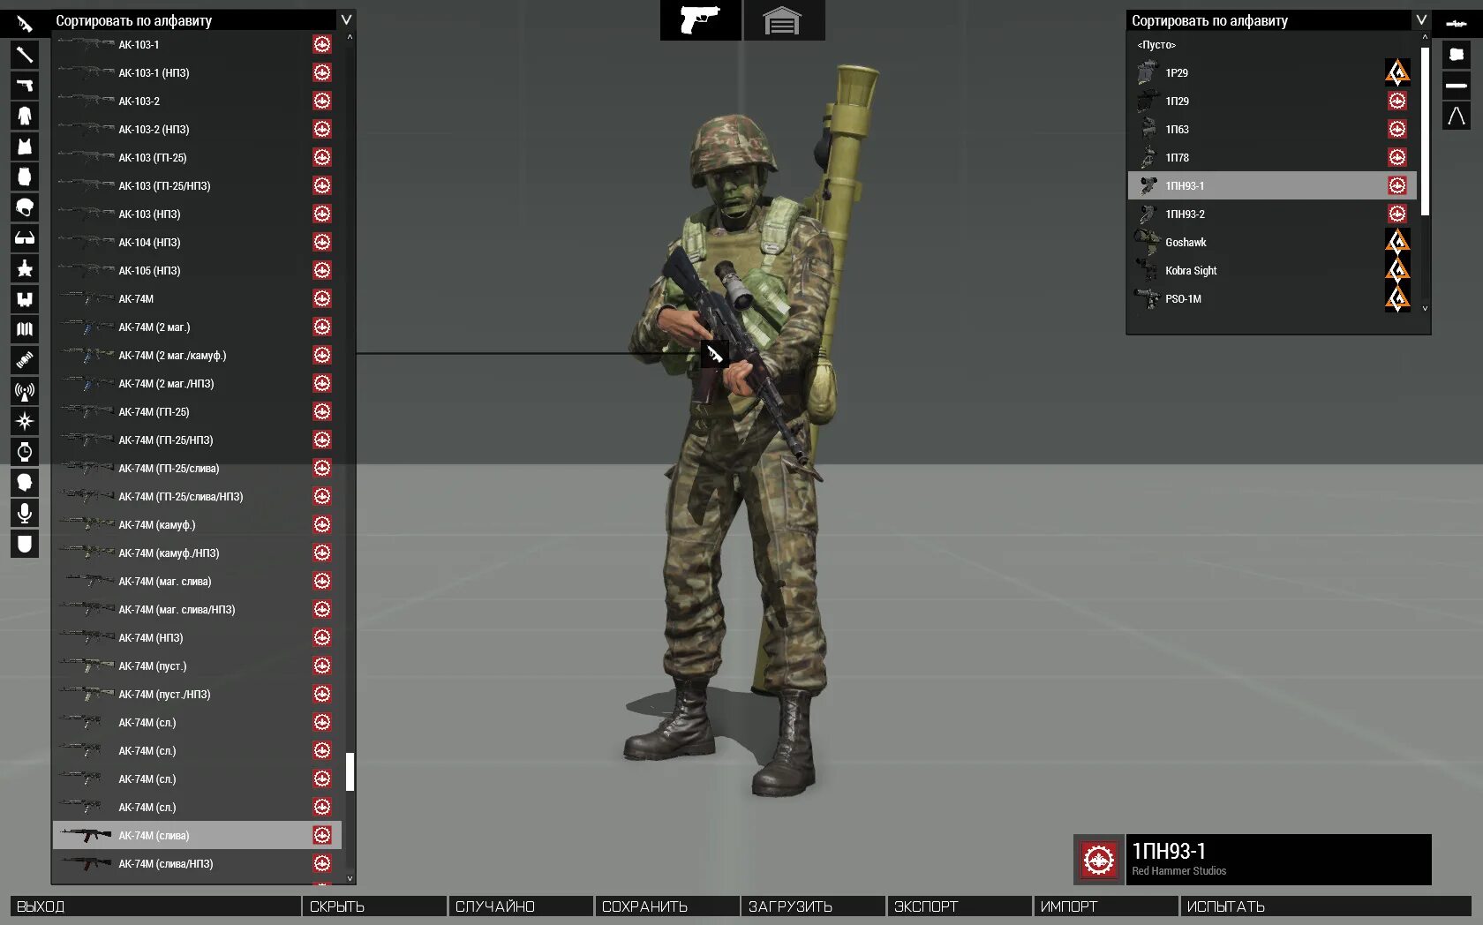Image resolution: width=1483 pixels, height=925 pixels.
Task: Click the ВЫХОД exit button
Action: [x=155, y=906]
